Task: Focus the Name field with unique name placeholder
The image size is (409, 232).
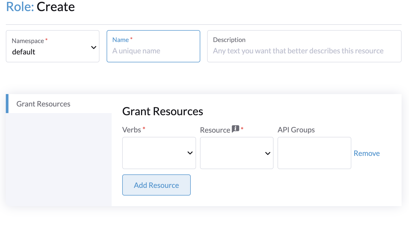Action: tap(153, 50)
